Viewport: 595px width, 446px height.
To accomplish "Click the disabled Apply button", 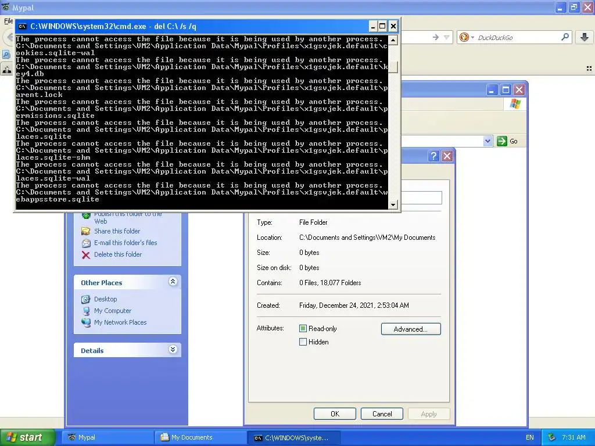I will click(x=429, y=413).
